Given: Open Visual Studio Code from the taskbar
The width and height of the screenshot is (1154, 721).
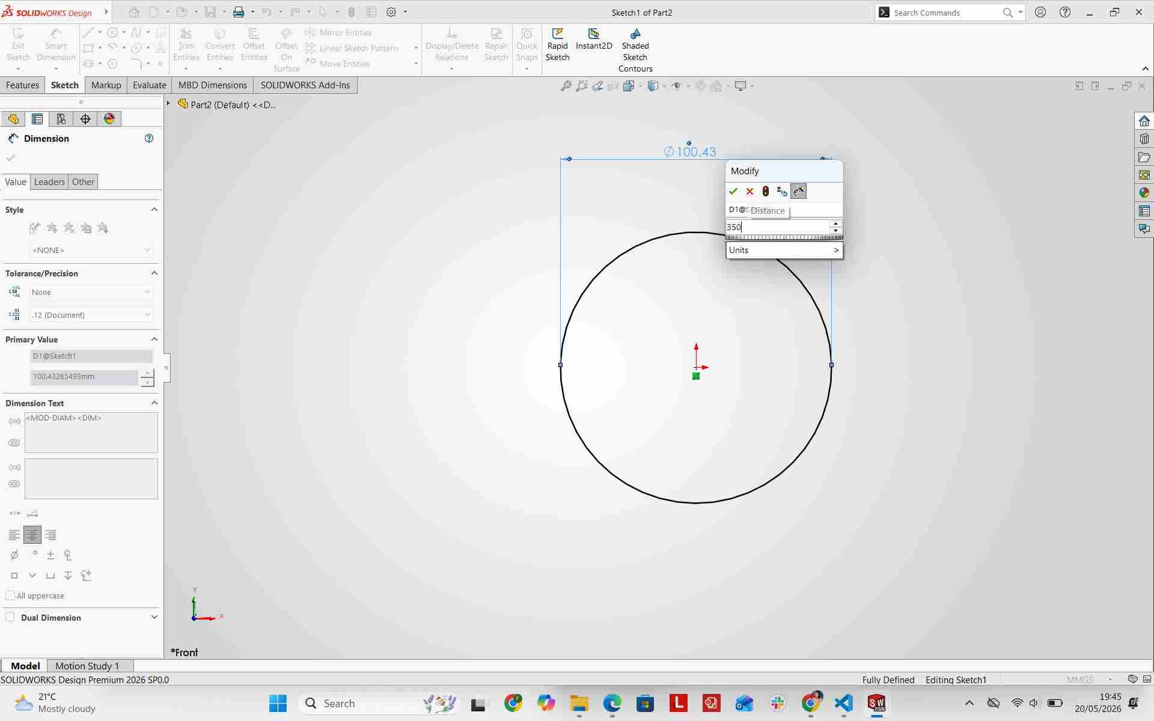Looking at the screenshot, I should [x=844, y=703].
